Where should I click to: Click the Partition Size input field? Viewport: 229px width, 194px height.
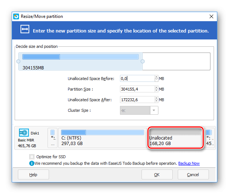[137, 89]
